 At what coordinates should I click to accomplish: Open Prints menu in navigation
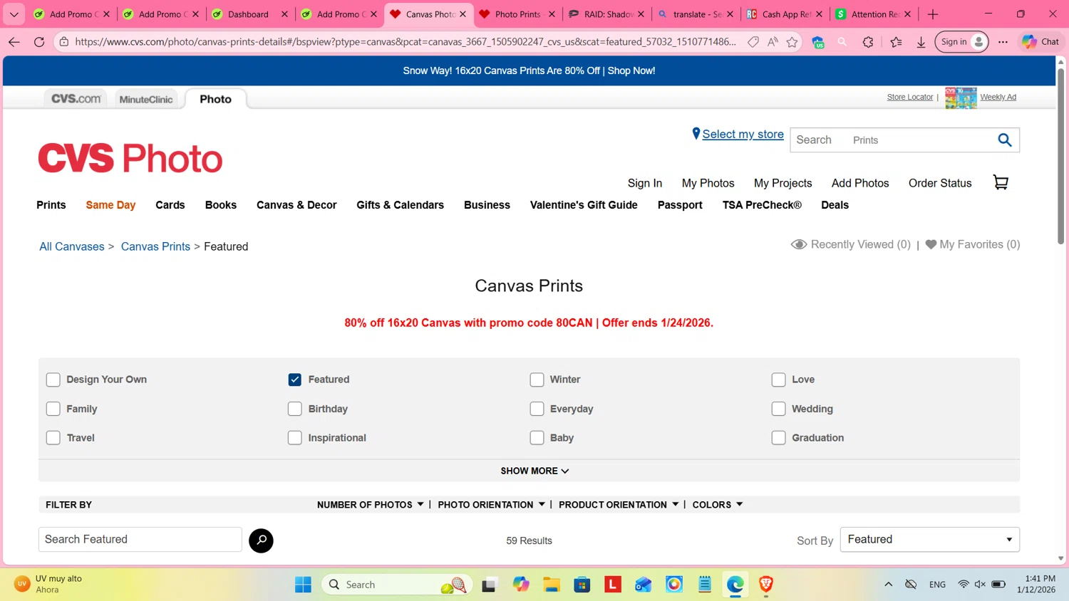coord(51,205)
